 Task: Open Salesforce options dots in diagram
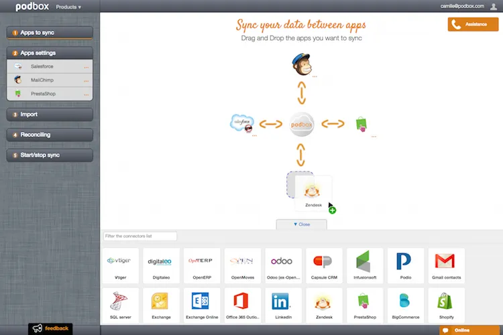[254, 136]
